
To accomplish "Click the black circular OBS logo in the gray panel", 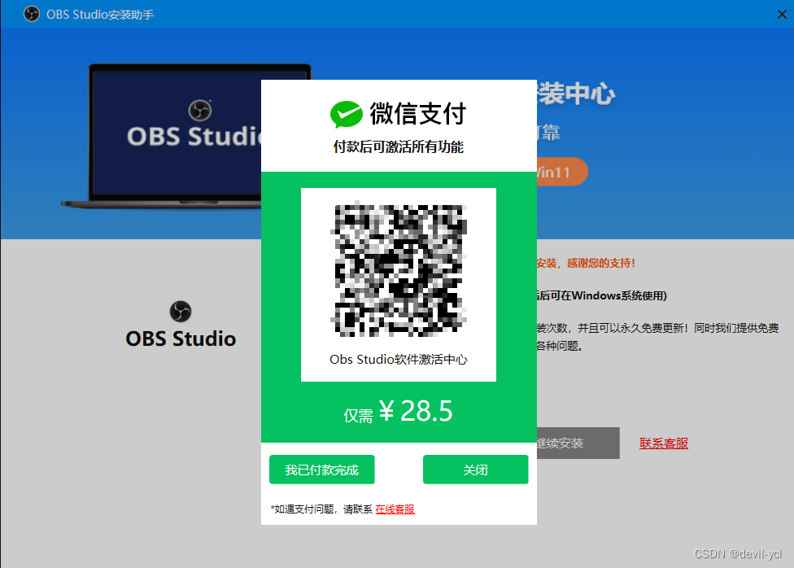I will [181, 309].
